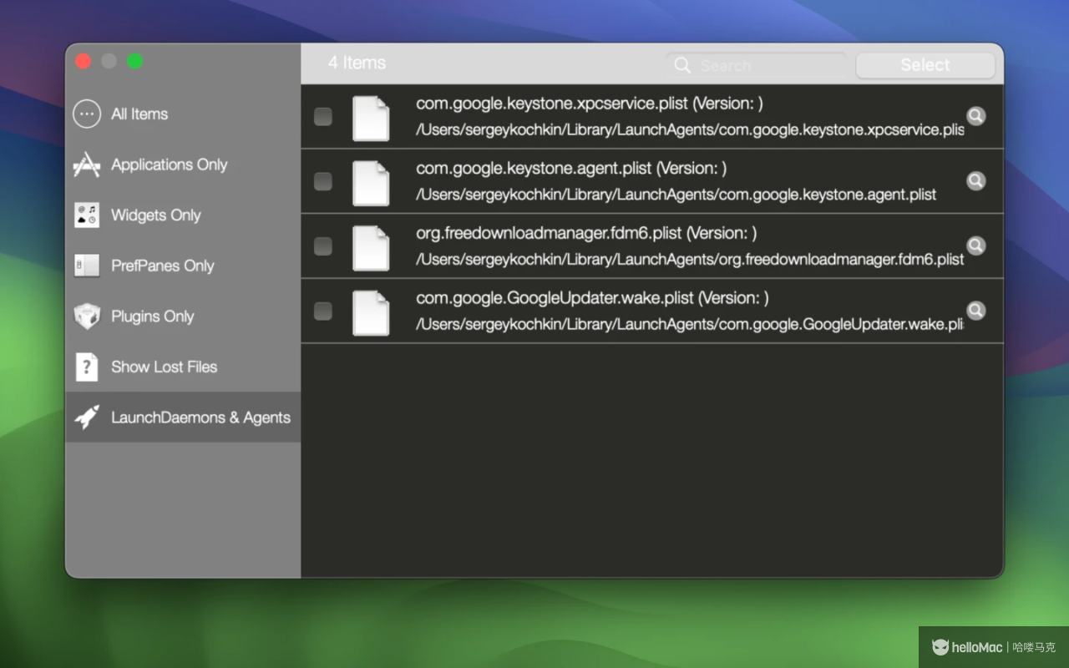Click the magnifier icon in the search field
The width and height of the screenshot is (1069, 668).
point(682,65)
